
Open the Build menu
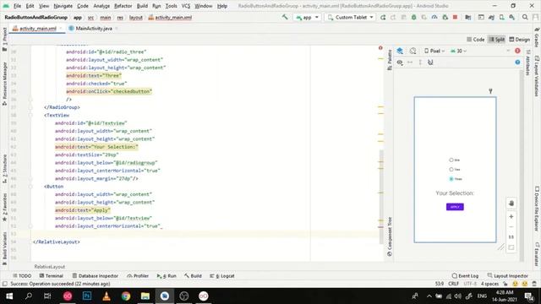click(x=142, y=6)
